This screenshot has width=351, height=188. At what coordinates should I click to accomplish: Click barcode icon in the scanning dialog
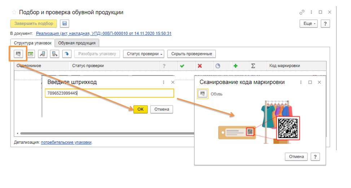point(203,94)
